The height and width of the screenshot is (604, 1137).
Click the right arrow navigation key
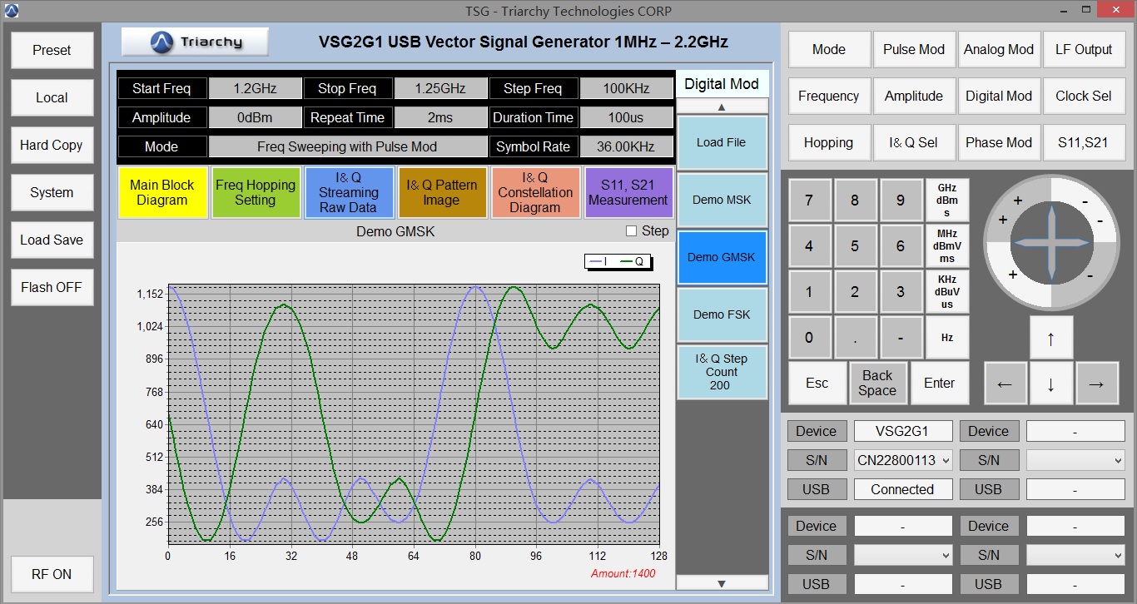(x=1096, y=384)
